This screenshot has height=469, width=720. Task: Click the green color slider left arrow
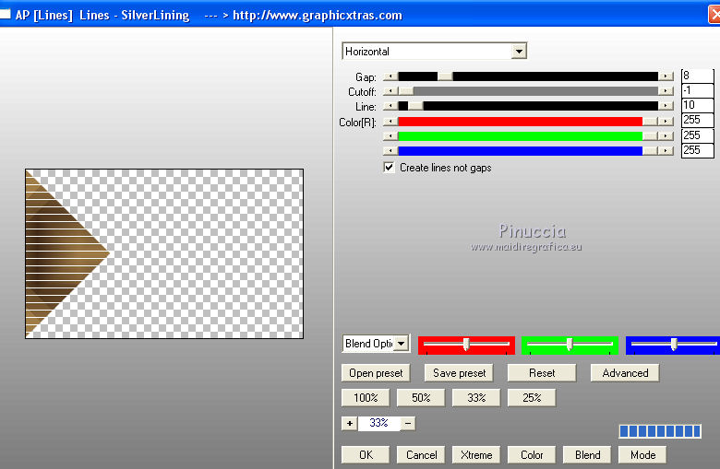pos(390,136)
